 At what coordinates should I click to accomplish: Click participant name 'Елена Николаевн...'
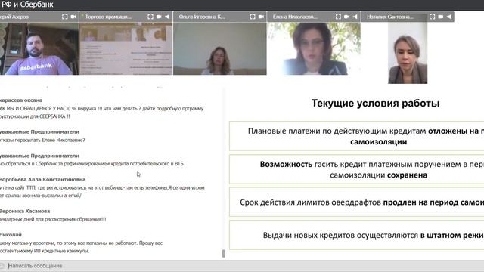pos(295,17)
